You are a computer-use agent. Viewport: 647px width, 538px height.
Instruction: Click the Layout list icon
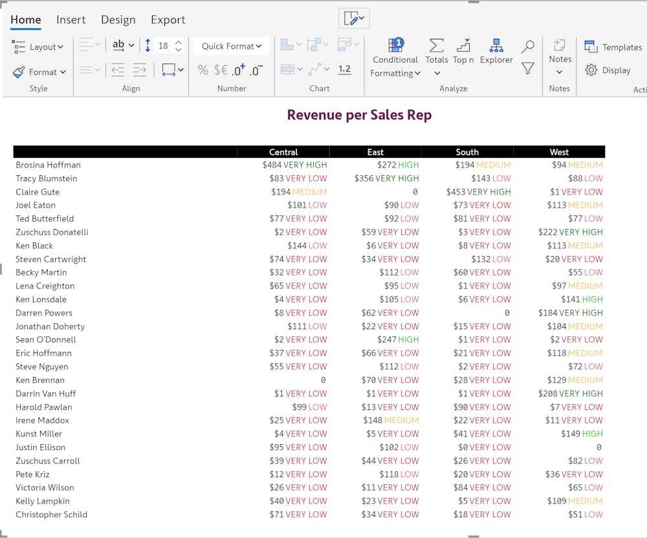[x=19, y=47]
